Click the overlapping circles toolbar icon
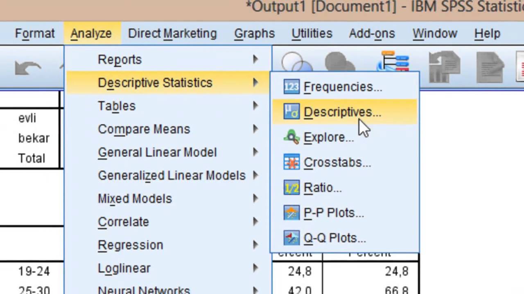 pyautogui.click(x=297, y=62)
